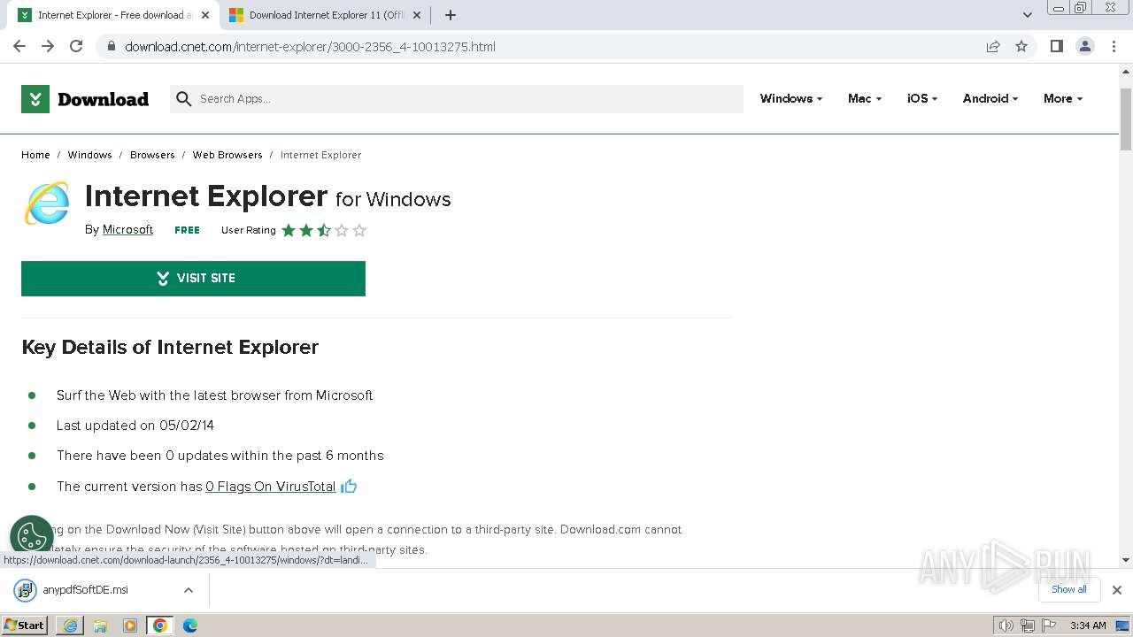Click the 'Last updated on 05/02/14' text

(135, 426)
